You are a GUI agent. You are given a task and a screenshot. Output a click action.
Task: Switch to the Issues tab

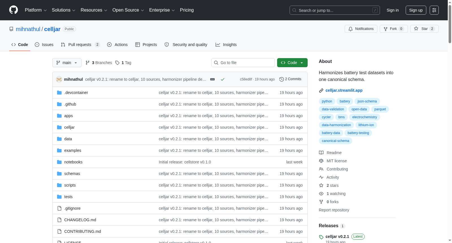pos(44,45)
